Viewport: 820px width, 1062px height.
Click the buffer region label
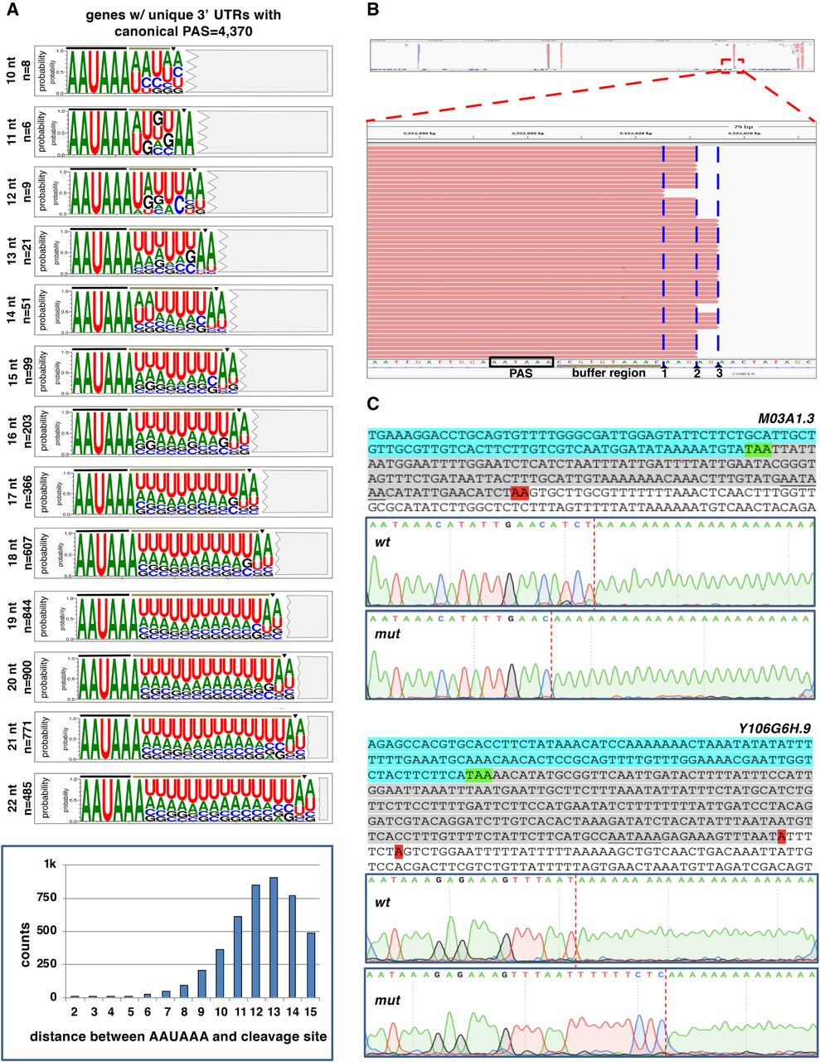coord(608,373)
